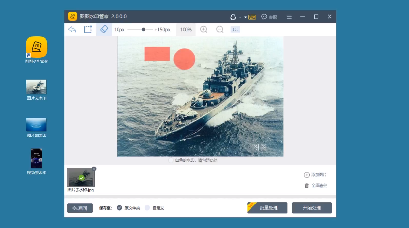Image resolution: width=409 pixels, height=228 pixels.
Task: Click the undo arrow in the toolbar
Action: pos(72,29)
